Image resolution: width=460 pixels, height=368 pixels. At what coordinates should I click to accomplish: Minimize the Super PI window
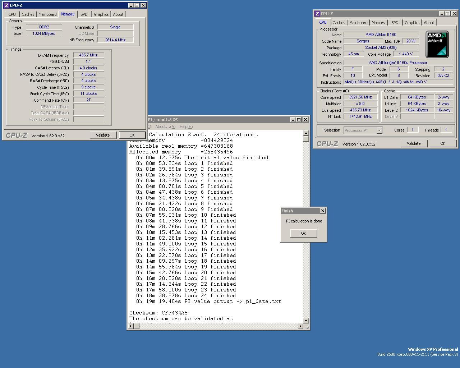(293, 120)
